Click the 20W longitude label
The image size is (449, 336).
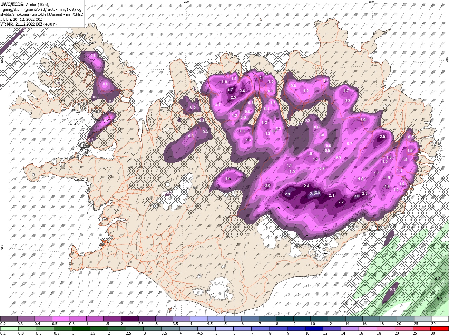(187, 2)
